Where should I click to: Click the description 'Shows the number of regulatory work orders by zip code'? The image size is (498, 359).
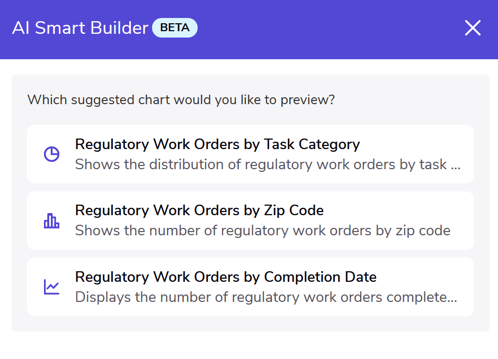[262, 231]
